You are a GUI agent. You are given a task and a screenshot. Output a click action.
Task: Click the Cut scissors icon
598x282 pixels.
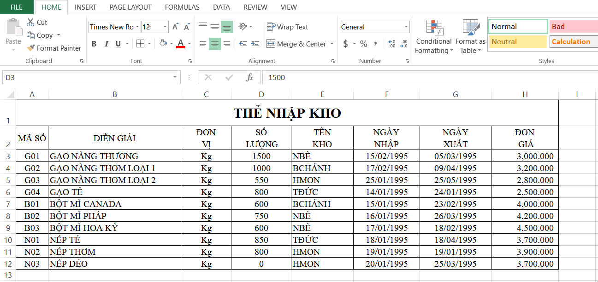click(31, 22)
